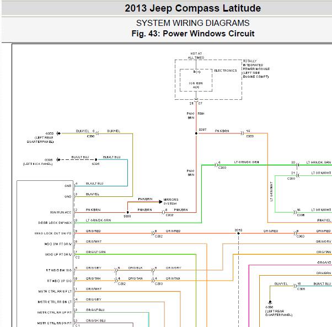This screenshot has height=327, width=332.
Task: Select the "MSTR CTRL RR DN RT" label
Action: click(x=55, y=323)
